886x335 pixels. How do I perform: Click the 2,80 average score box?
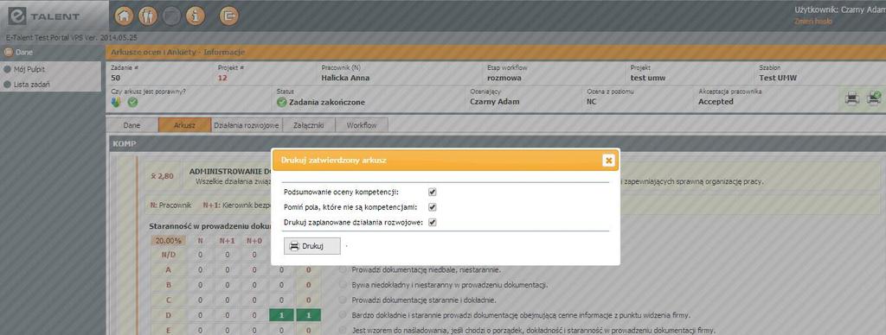(x=162, y=175)
